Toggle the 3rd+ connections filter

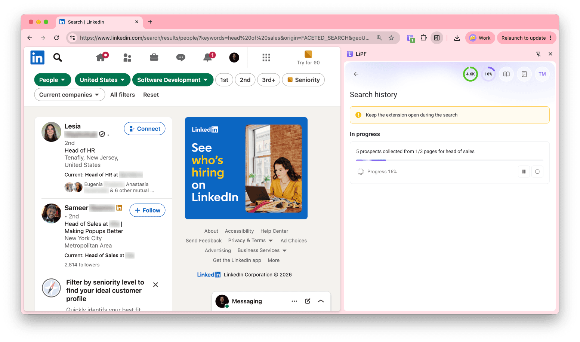pyautogui.click(x=269, y=80)
